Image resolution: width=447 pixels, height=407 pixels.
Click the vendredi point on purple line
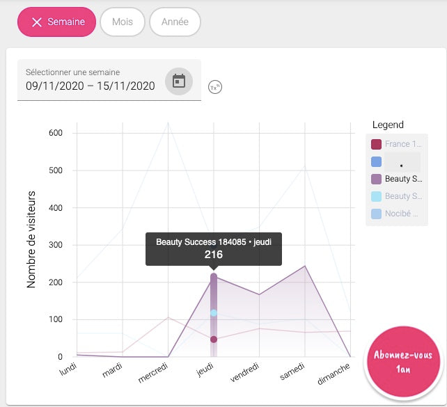(259, 294)
